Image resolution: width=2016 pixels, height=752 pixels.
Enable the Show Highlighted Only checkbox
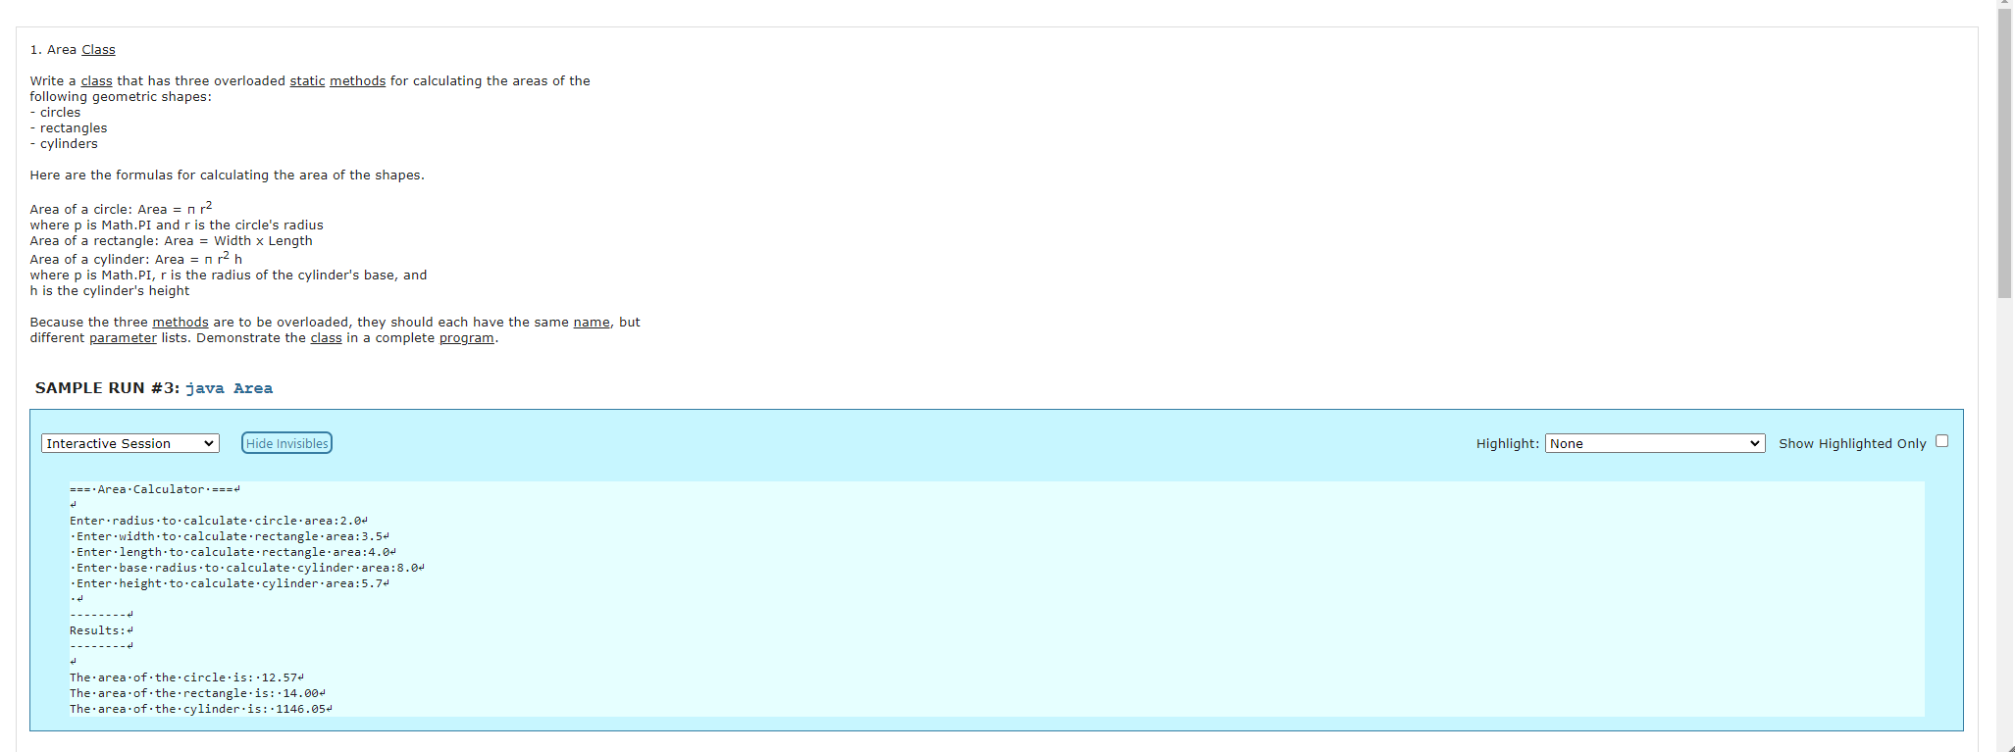(x=1941, y=441)
